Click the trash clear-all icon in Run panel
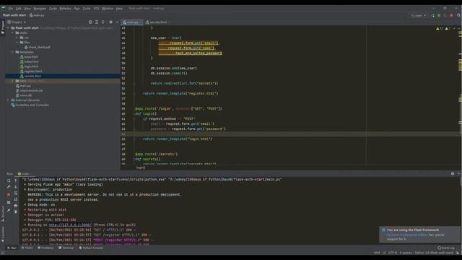The image size is (462, 260). pos(16,212)
